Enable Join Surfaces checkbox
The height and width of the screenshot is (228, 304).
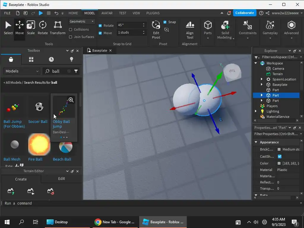tap(71, 37)
